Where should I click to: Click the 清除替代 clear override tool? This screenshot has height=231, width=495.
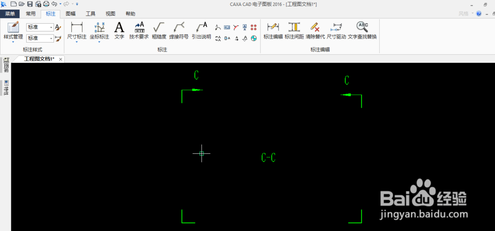tap(315, 31)
